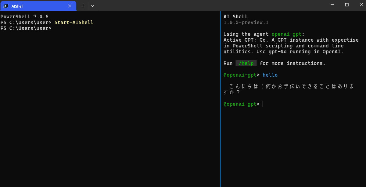The image size is (366, 187).
Task: Click the green openai-gpt agent name
Action: 286,34
